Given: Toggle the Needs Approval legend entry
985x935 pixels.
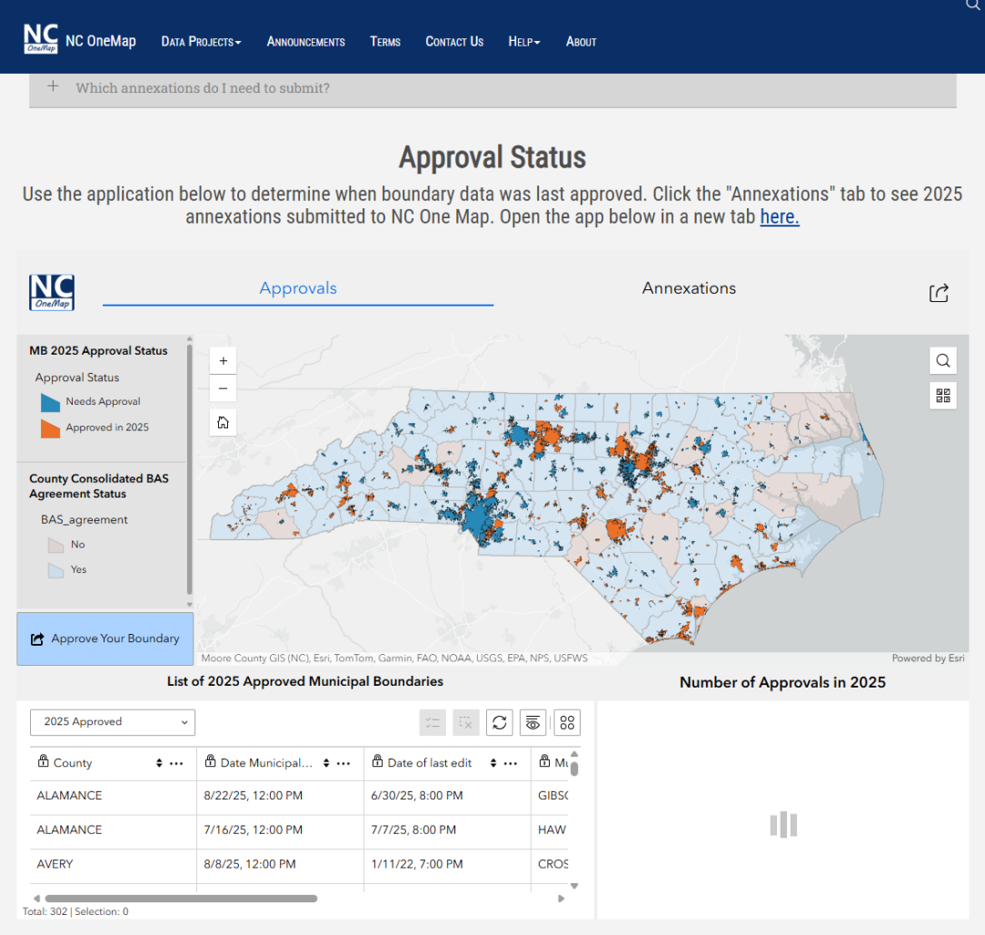Looking at the screenshot, I should [x=102, y=401].
